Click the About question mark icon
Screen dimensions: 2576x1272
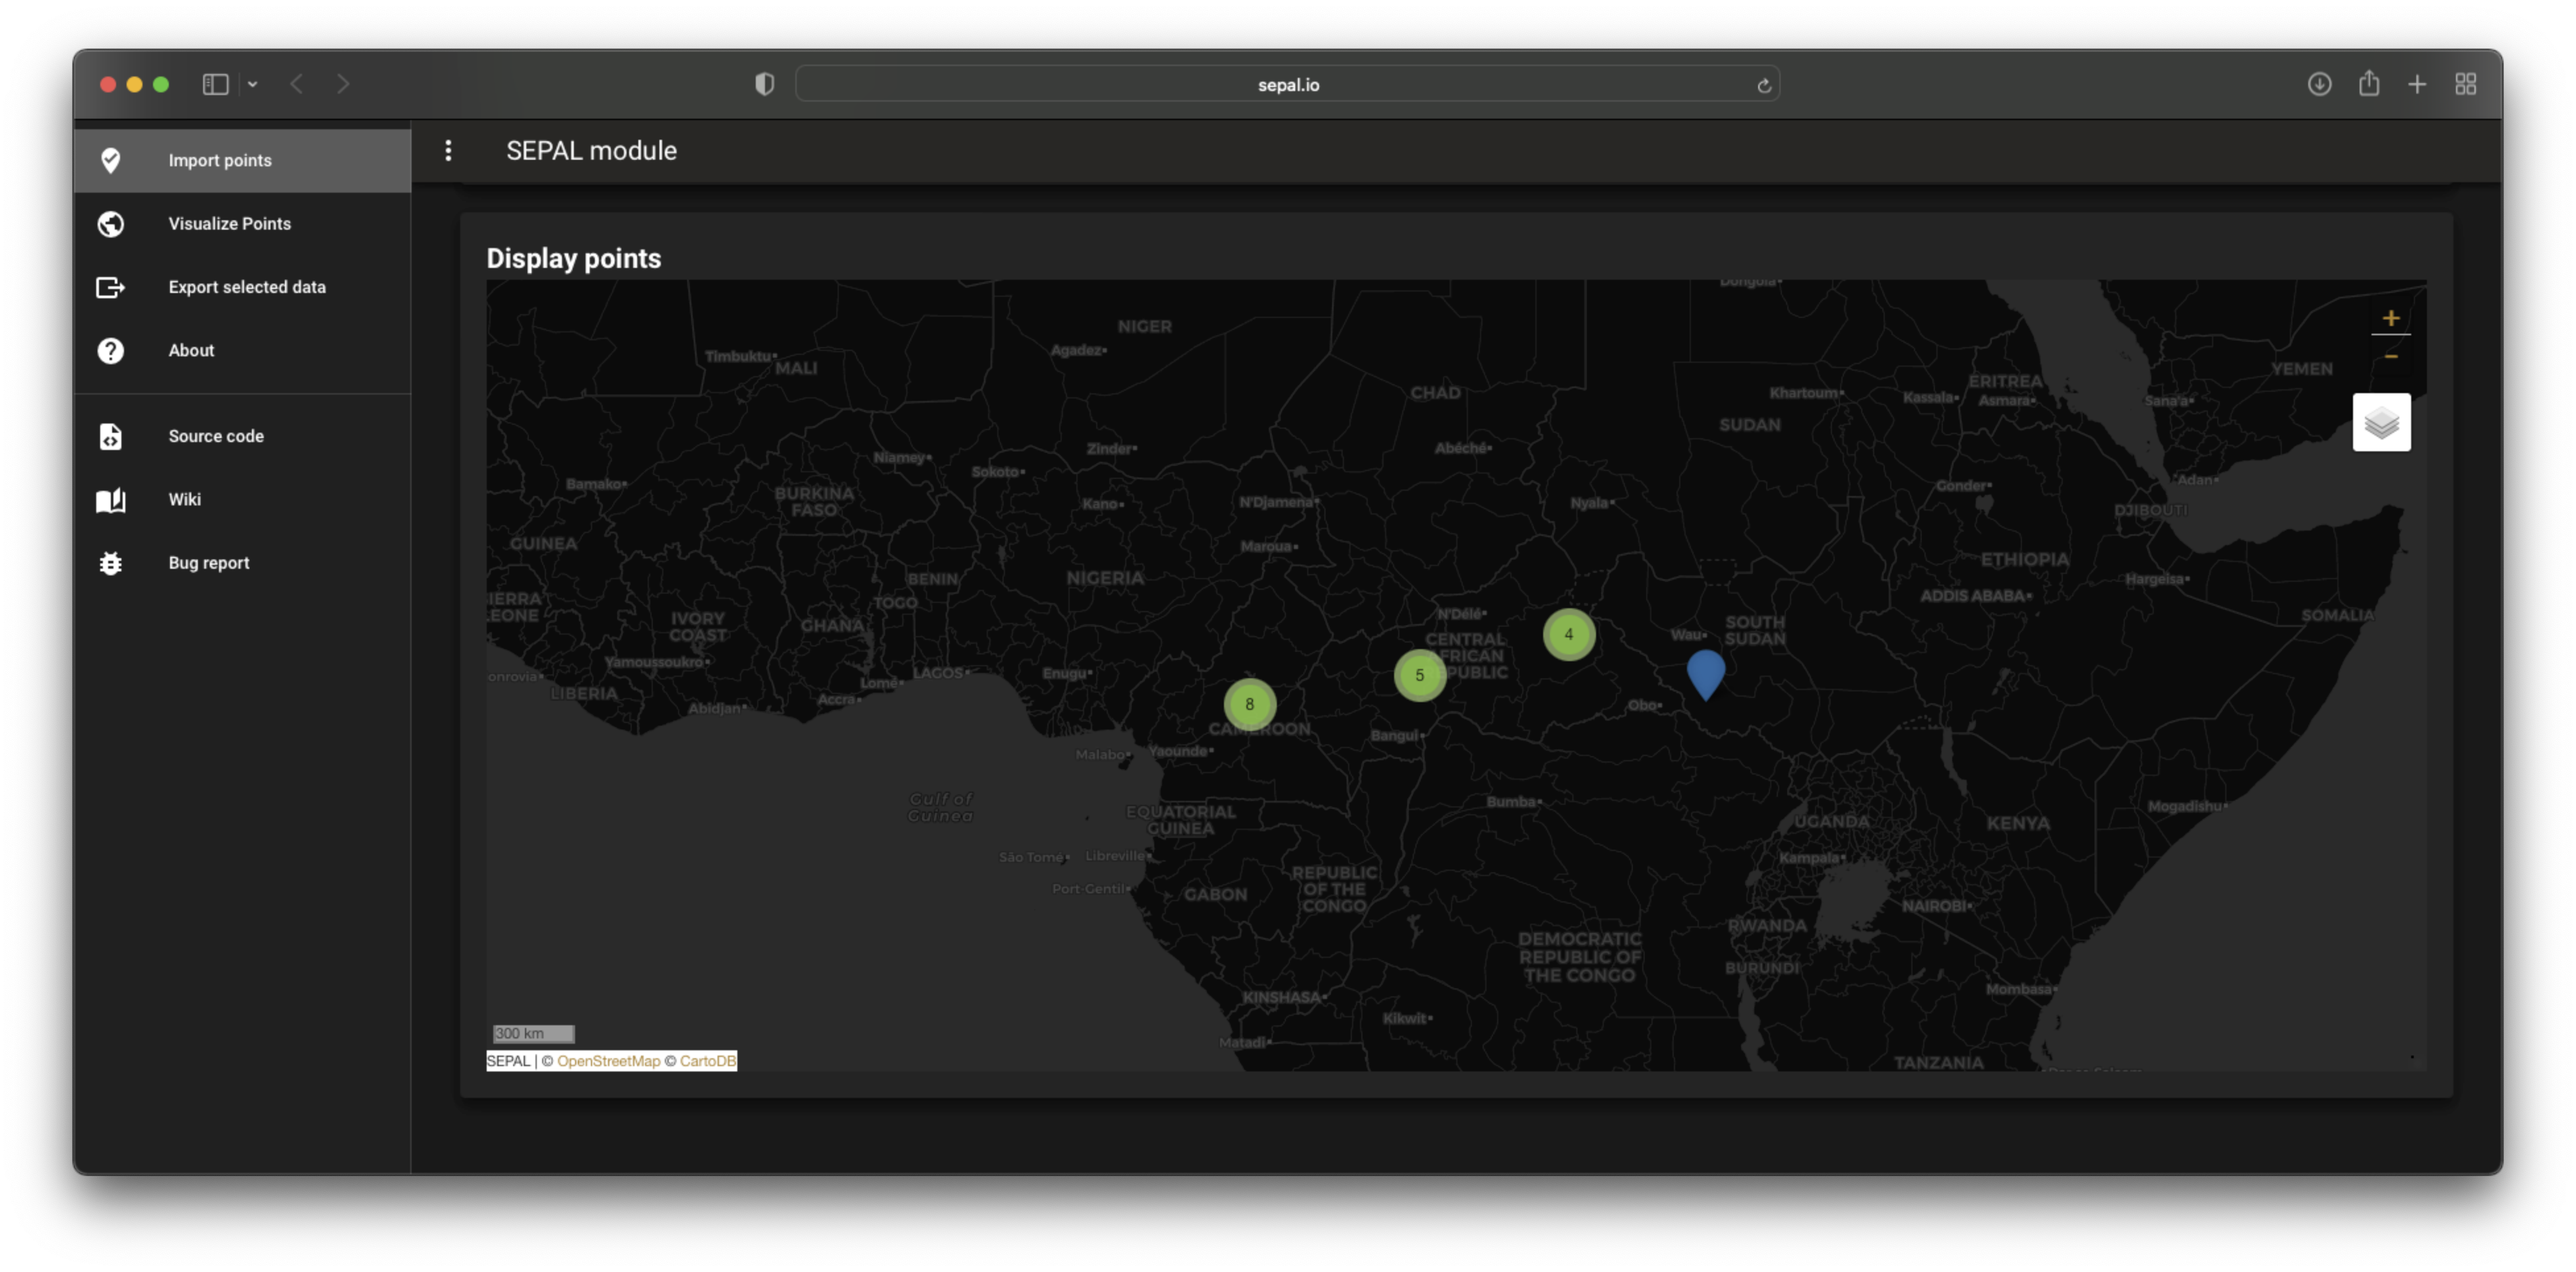(x=111, y=351)
